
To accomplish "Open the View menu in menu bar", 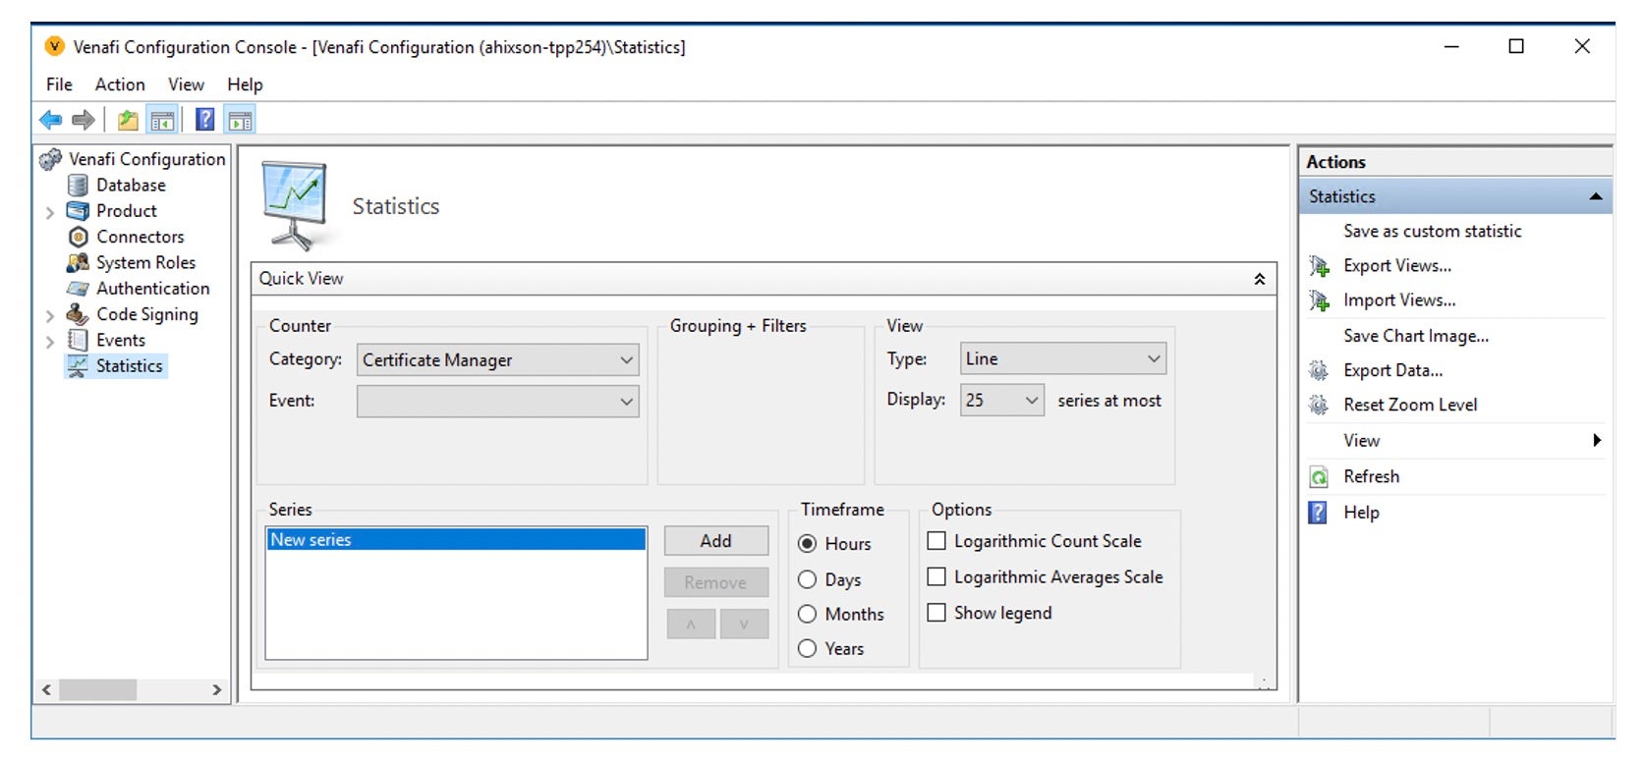I will 186,84.
